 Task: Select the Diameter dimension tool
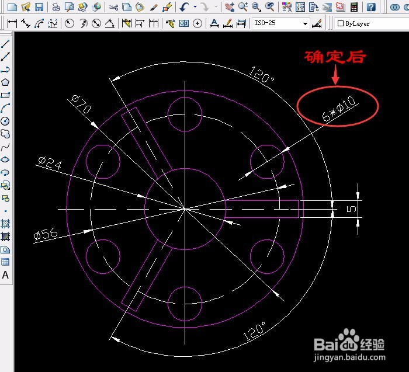(96, 23)
